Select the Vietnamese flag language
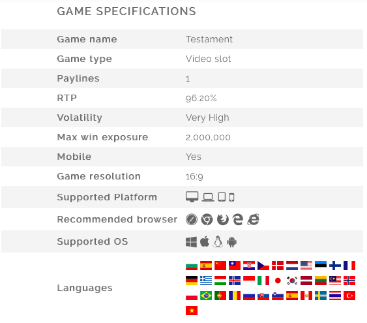Screen dimensions: 367x323 [192, 311]
